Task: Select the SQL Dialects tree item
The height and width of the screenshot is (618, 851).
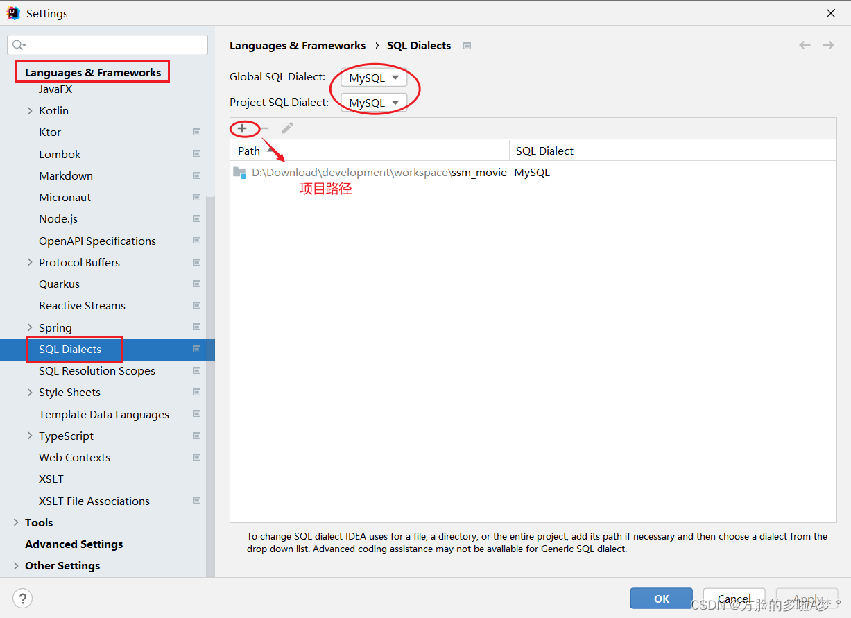Action: pyautogui.click(x=107, y=349)
